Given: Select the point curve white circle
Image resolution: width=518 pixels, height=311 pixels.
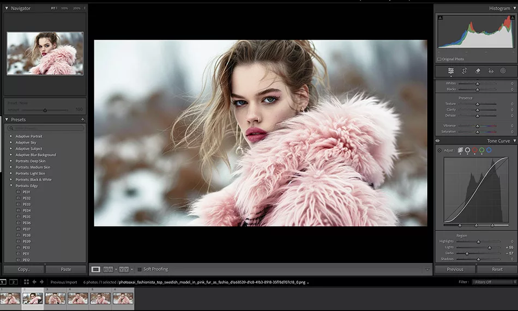Looking at the screenshot, I should (x=467, y=150).
